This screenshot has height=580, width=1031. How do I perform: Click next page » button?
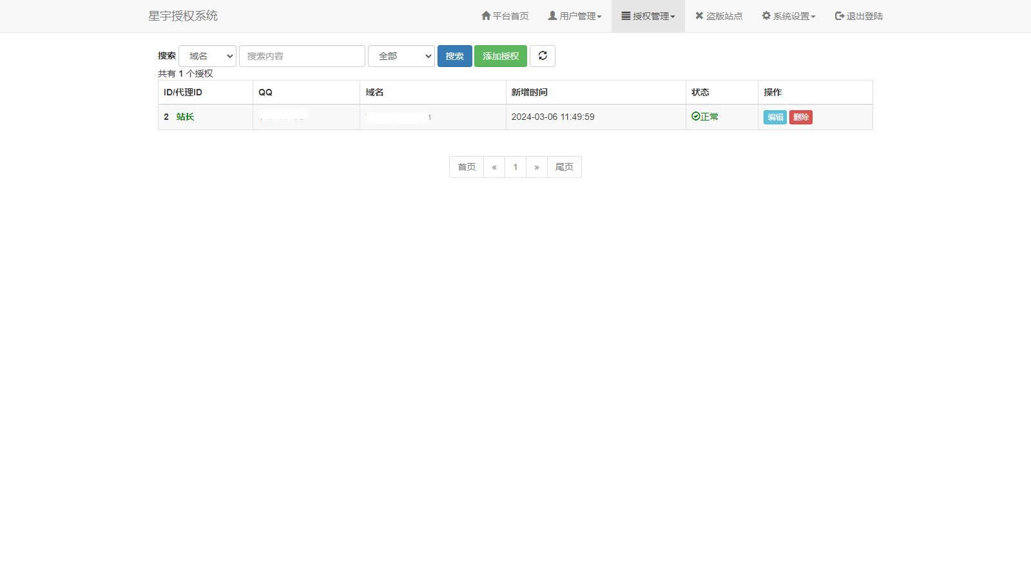tap(537, 167)
